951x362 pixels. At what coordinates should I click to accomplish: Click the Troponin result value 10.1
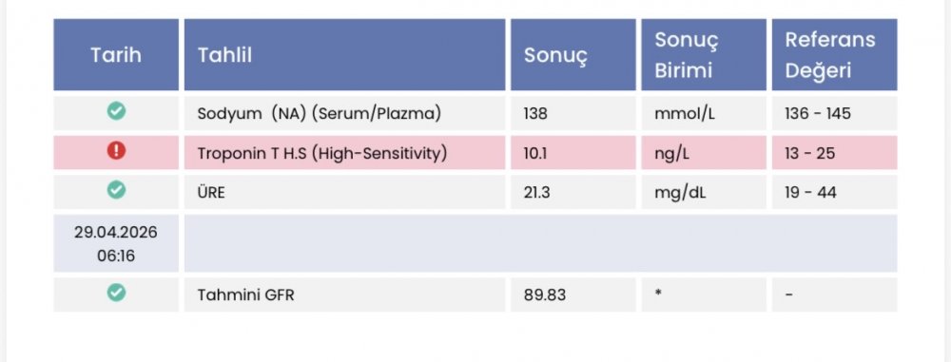534,153
